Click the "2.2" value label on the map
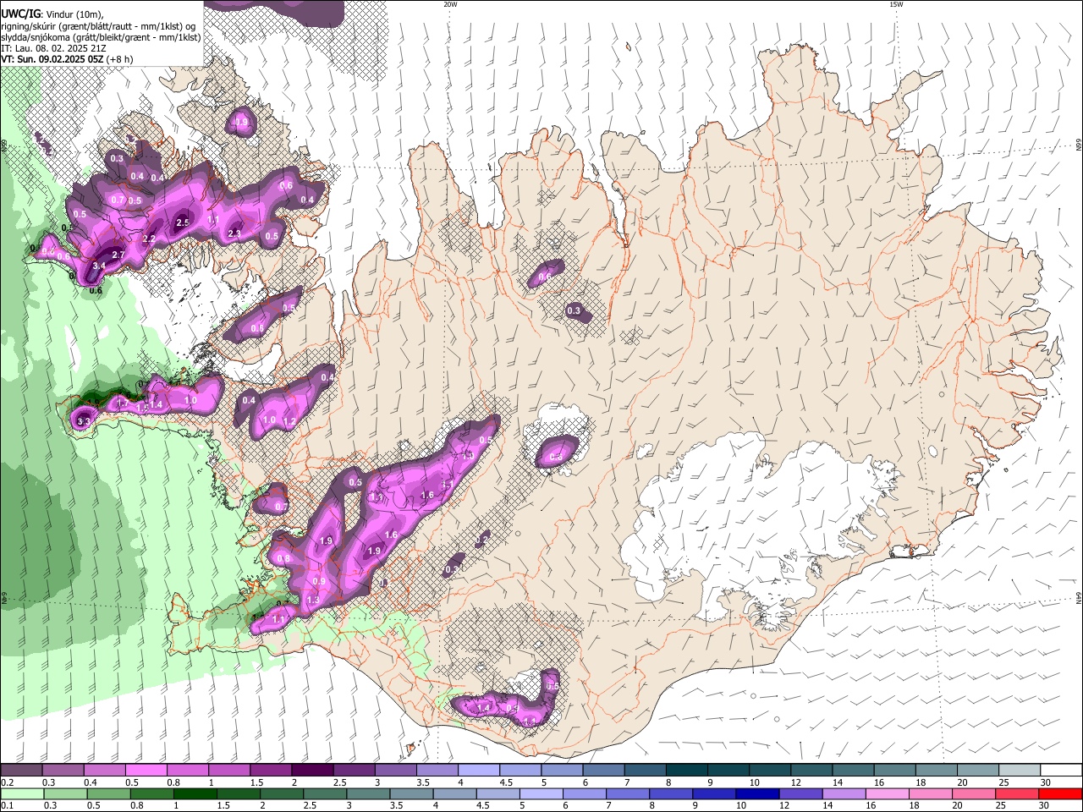This screenshot has height=812, width=1083. (149, 239)
